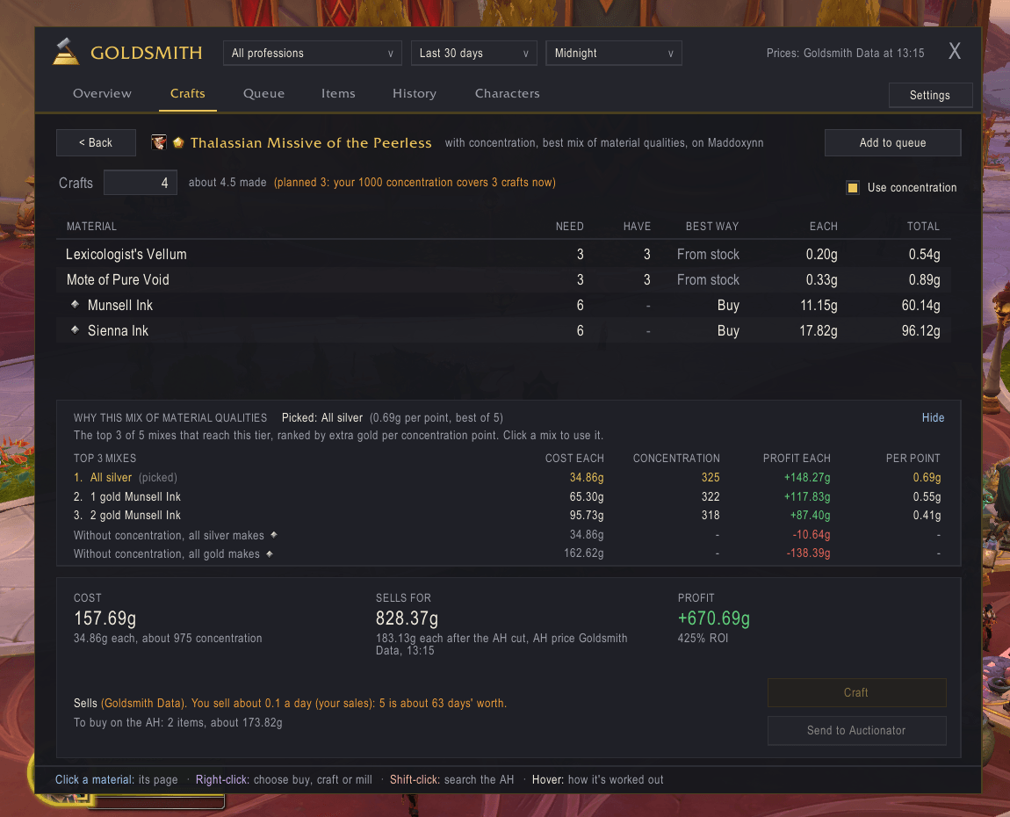The width and height of the screenshot is (1010, 817).
Task: Click the recipe icon beside Thalassian Missive title
Action: tap(158, 142)
